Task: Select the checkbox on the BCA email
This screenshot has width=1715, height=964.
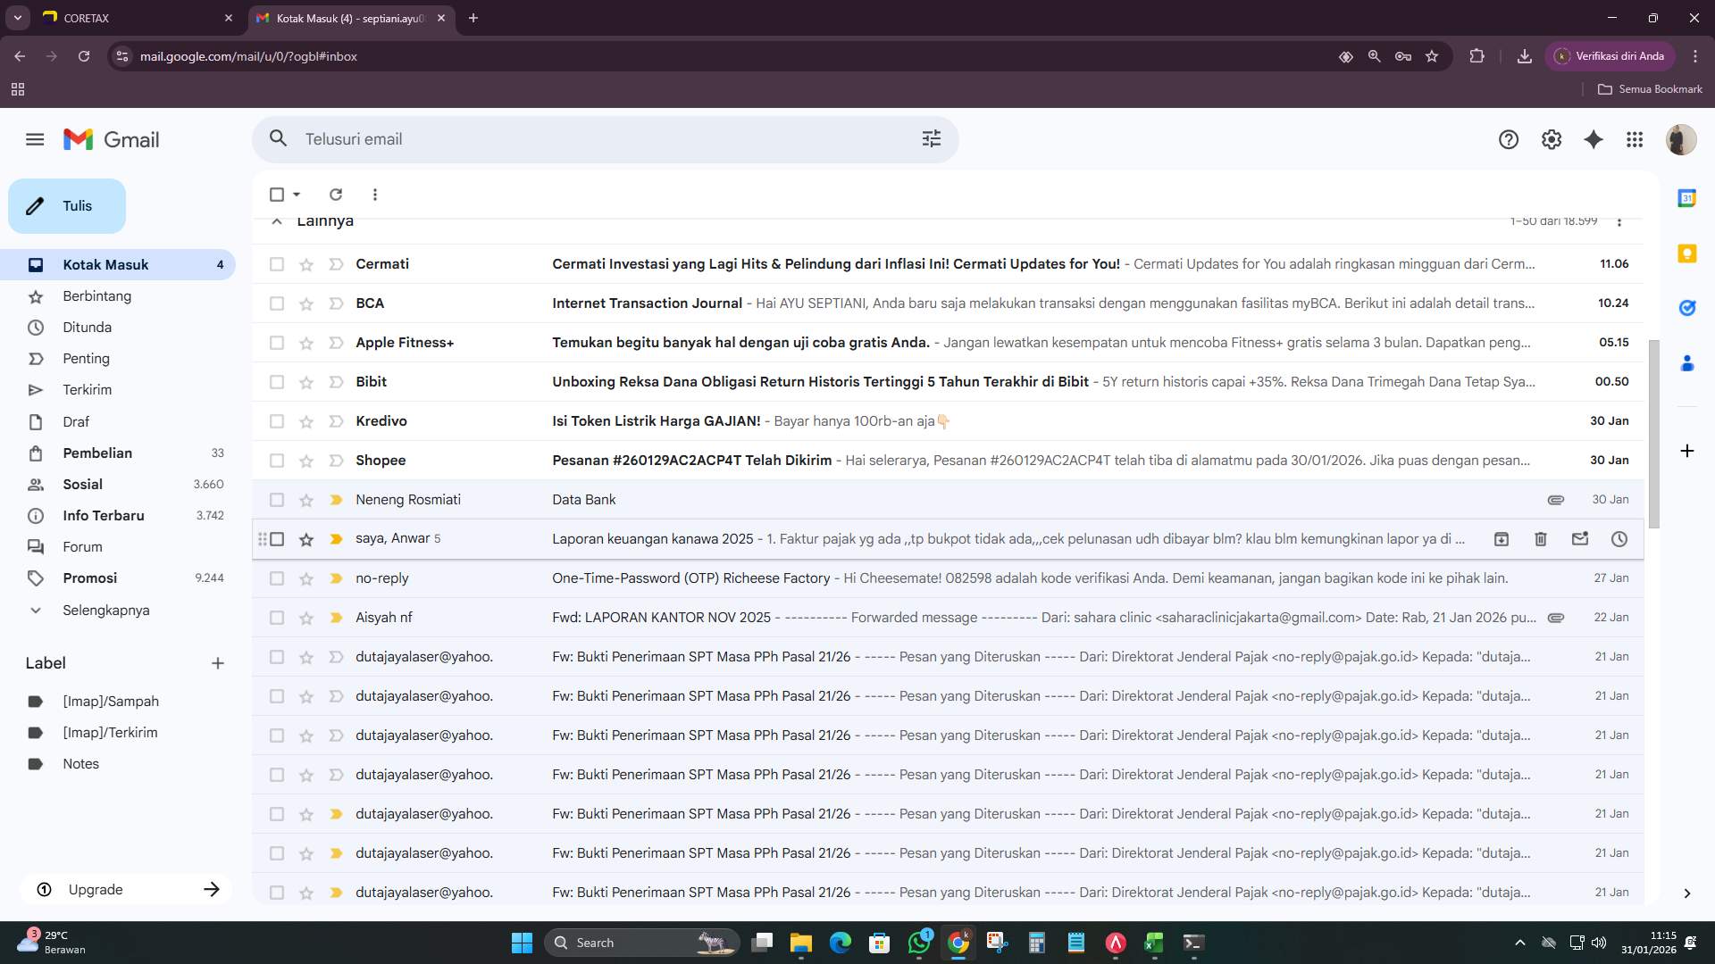Action: click(x=277, y=303)
